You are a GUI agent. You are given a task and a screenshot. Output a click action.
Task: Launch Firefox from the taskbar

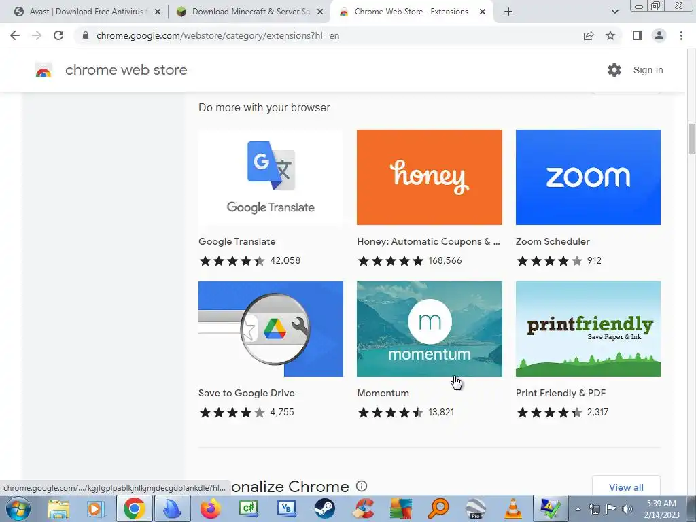(x=211, y=508)
